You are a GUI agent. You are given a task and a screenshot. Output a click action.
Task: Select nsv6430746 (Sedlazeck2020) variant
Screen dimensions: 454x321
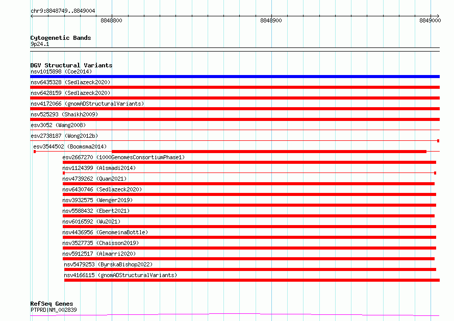click(102, 189)
